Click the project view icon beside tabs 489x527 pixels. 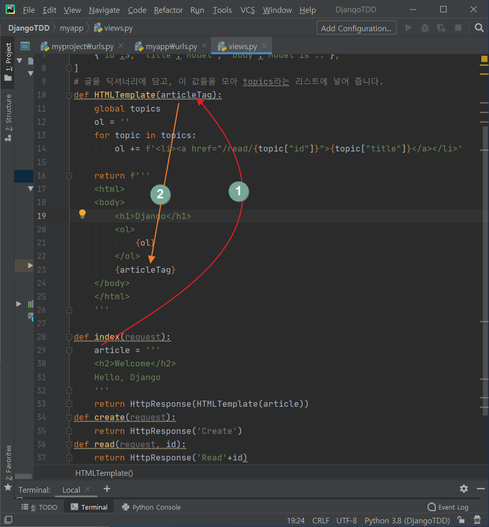pos(25,46)
